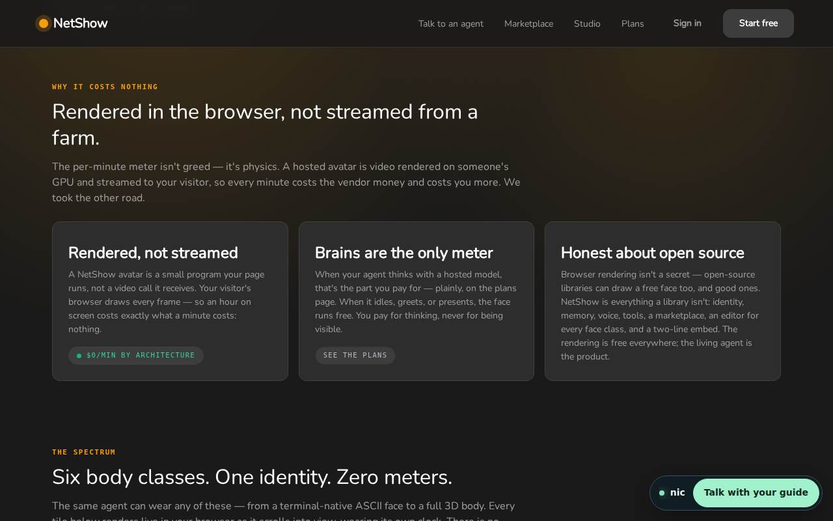Open Plans in the top navigation
833x521 pixels.
click(x=633, y=23)
